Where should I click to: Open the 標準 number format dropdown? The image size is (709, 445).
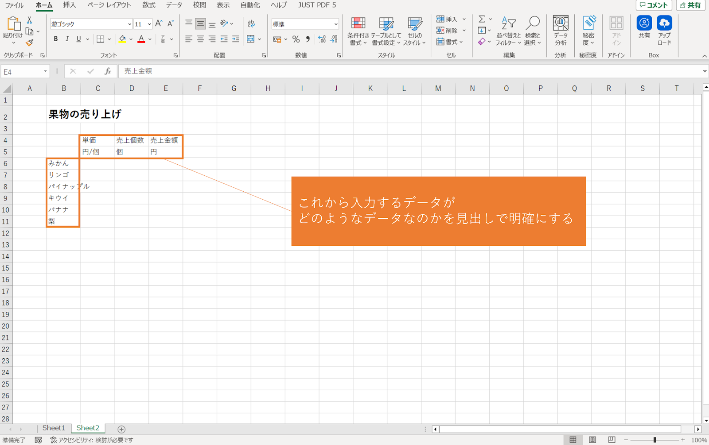coord(336,24)
